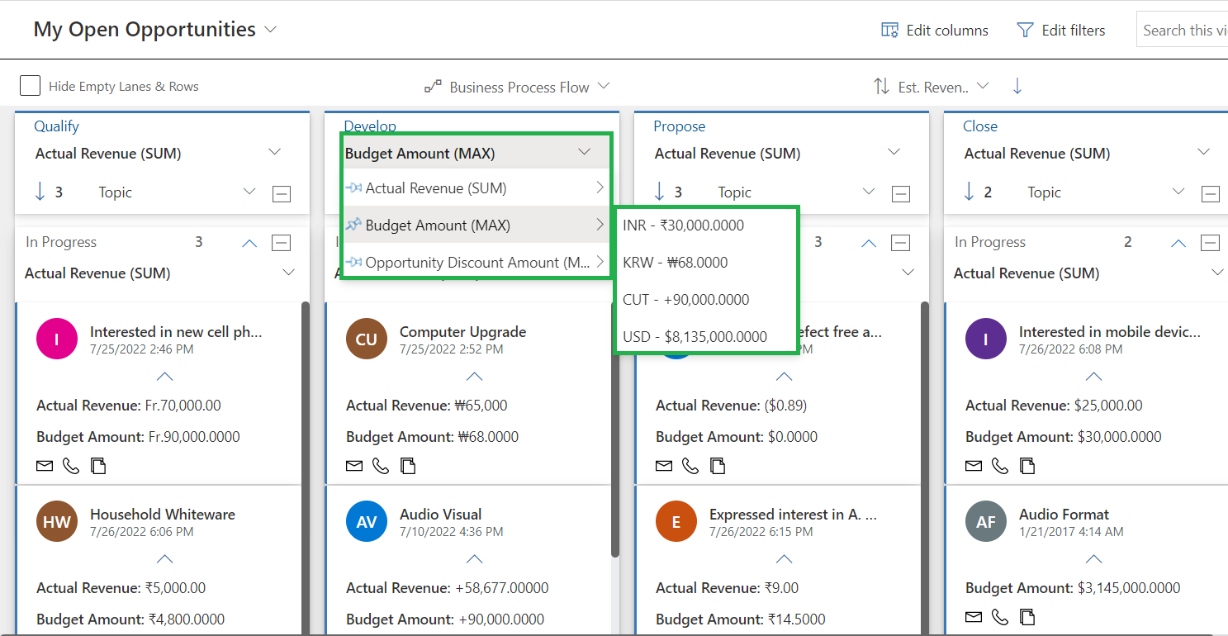This screenshot has width=1228, height=636.
Task: Collapse the Close column In Progress row
Action: [1210, 243]
